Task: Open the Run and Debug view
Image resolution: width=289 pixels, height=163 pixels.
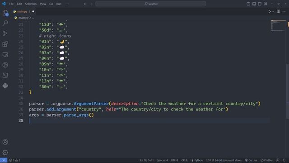Action: point(5,65)
